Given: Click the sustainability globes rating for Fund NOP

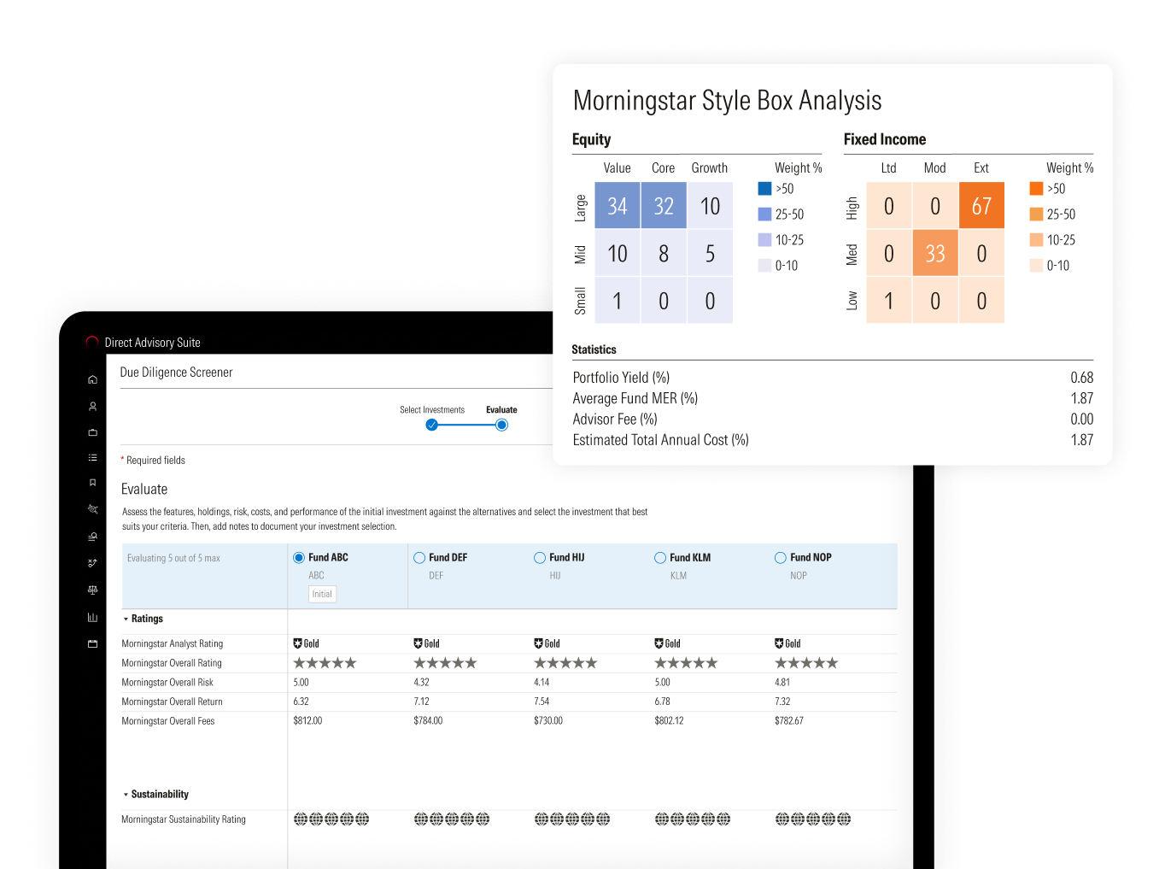Looking at the screenshot, I should point(813,819).
